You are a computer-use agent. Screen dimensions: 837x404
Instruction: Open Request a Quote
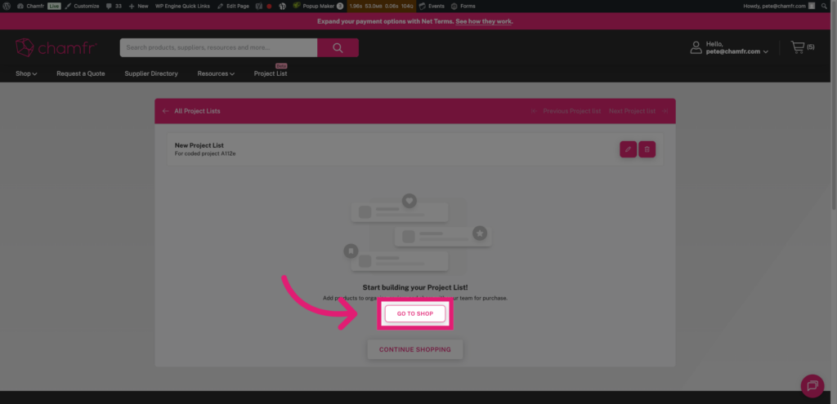pyautogui.click(x=81, y=73)
